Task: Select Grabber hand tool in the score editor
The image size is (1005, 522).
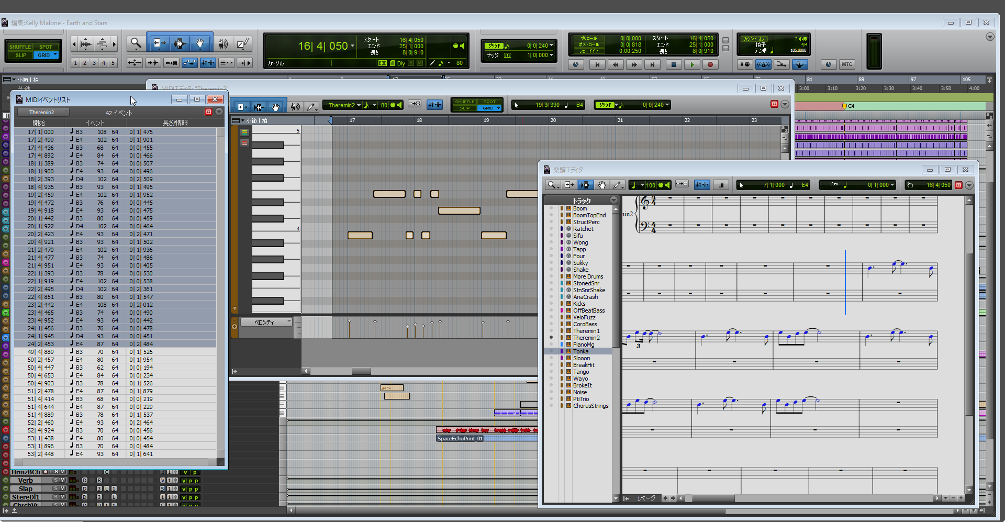Action: (x=602, y=185)
